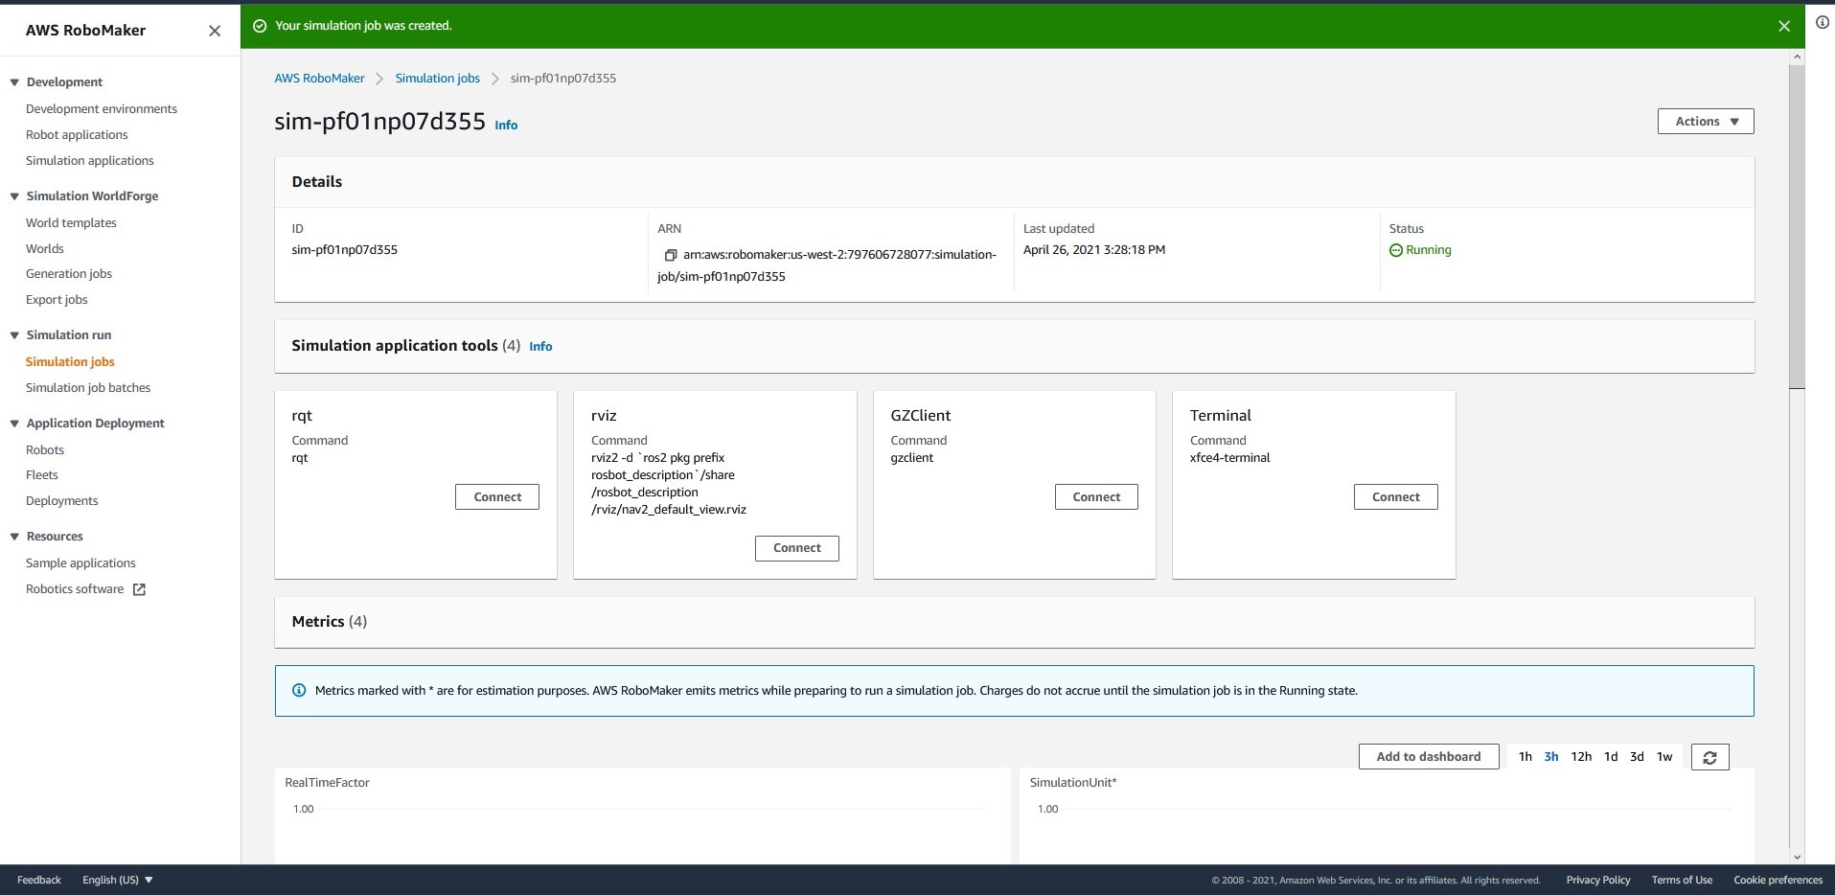Click Feedback in the footer
The height and width of the screenshot is (895, 1835).
pos(39,880)
